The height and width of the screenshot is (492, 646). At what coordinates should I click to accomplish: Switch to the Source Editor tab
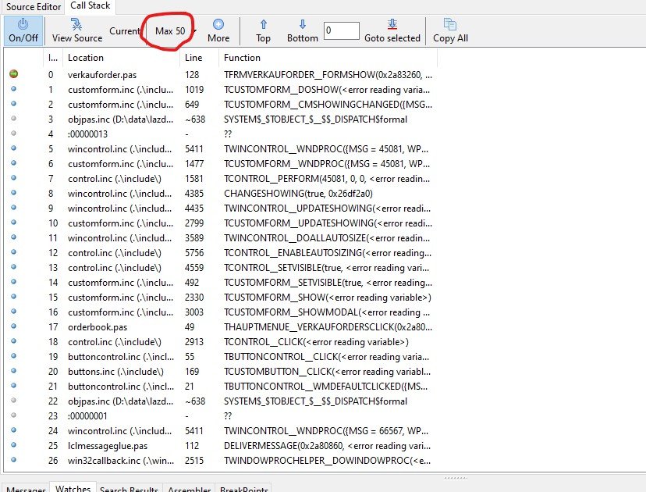coord(32,6)
